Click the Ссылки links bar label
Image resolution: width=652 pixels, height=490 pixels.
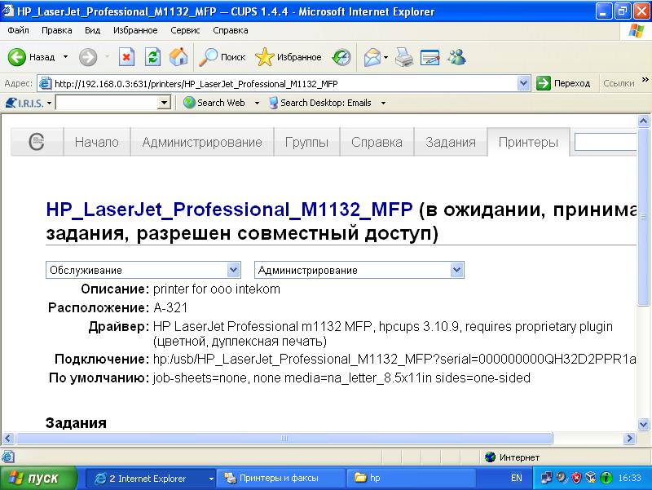click(619, 83)
